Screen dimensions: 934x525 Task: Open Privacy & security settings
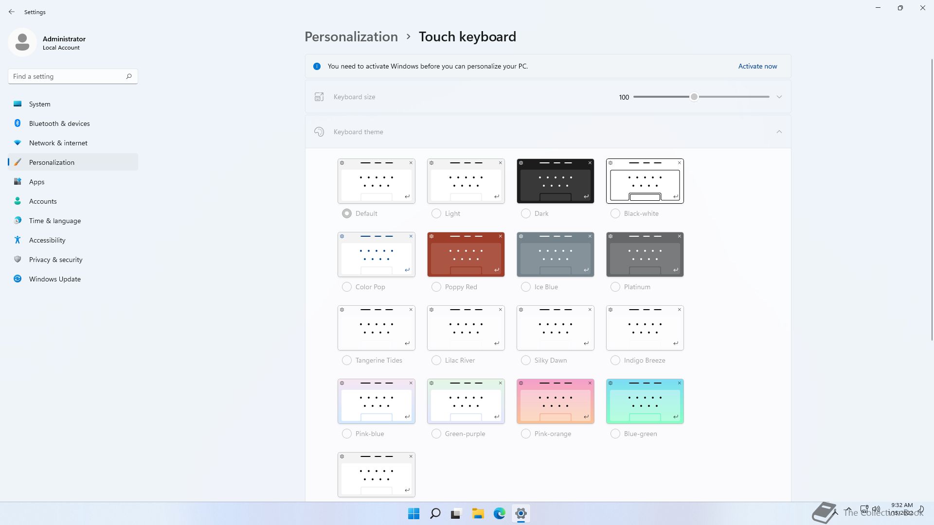pyautogui.click(x=73, y=260)
